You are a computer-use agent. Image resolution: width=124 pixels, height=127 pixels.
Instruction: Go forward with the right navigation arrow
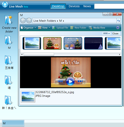pos(29,21)
